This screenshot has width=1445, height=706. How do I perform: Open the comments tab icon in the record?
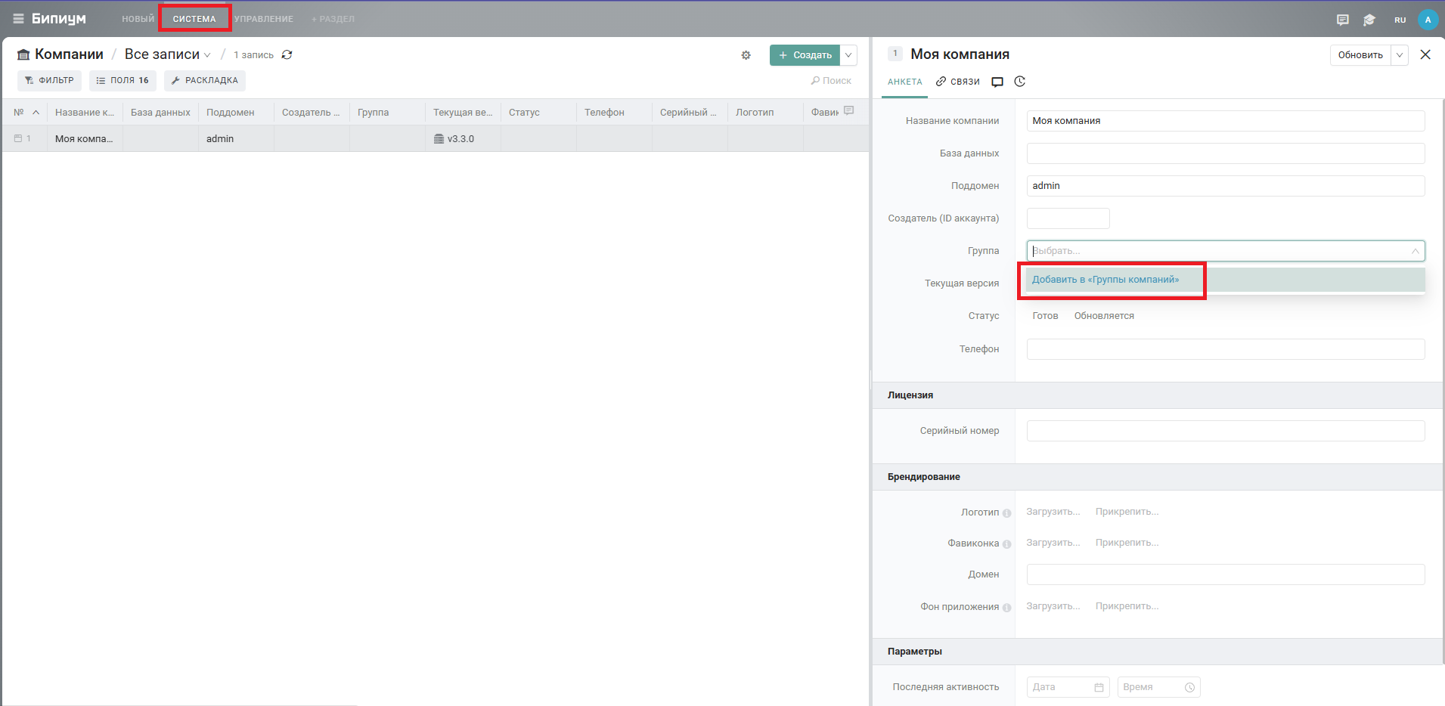tap(997, 82)
